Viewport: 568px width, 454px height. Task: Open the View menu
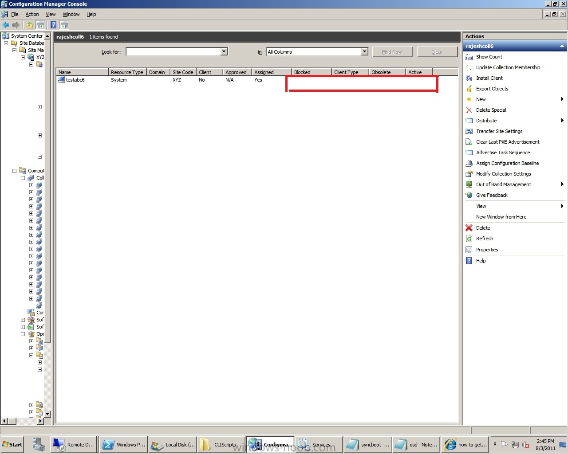click(51, 14)
